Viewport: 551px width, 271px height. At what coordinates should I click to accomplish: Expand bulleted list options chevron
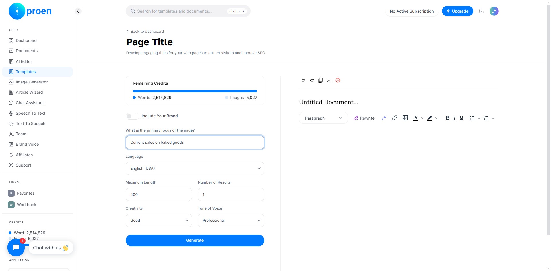(x=479, y=118)
